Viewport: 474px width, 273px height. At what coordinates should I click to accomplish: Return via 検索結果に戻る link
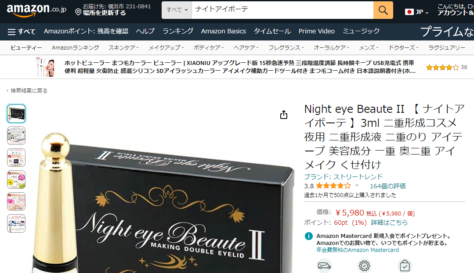[x=29, y=90]
